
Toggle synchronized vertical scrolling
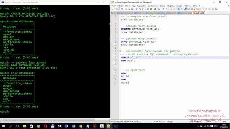171,9
